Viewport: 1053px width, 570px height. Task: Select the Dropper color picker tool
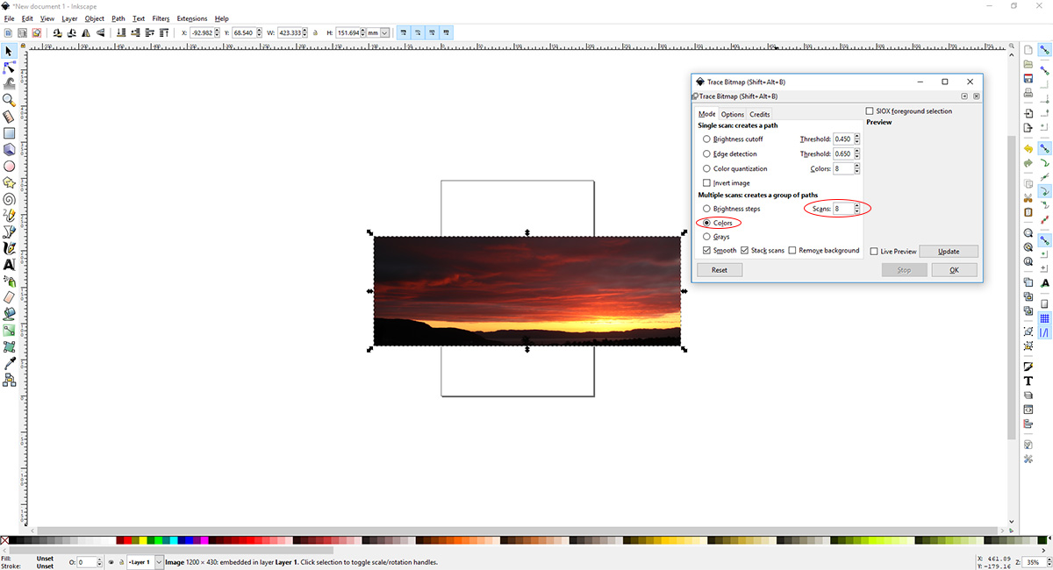click(9, 363)
